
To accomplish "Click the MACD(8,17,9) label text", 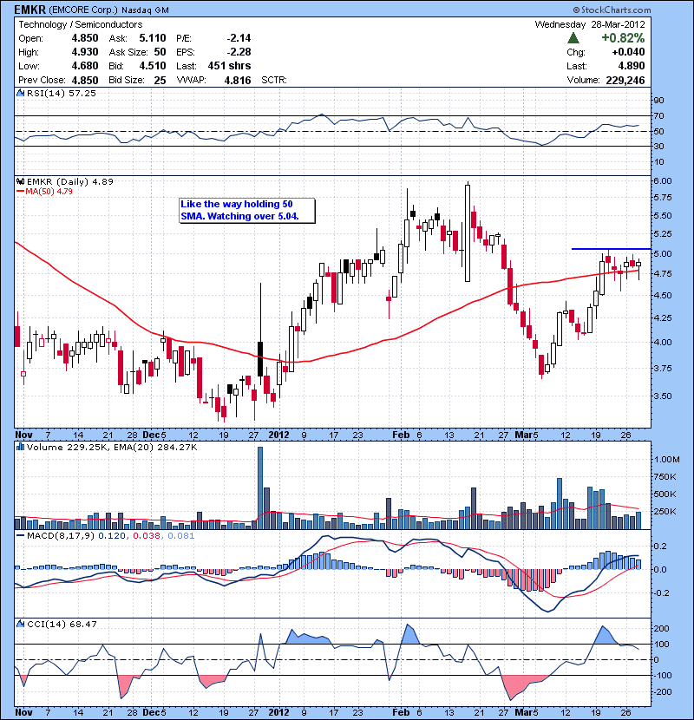I will [61, 536].
